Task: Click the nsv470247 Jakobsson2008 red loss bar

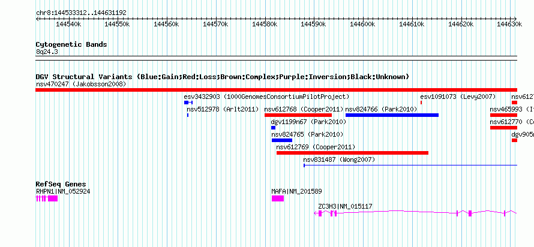Action: [x=276, y=90]
